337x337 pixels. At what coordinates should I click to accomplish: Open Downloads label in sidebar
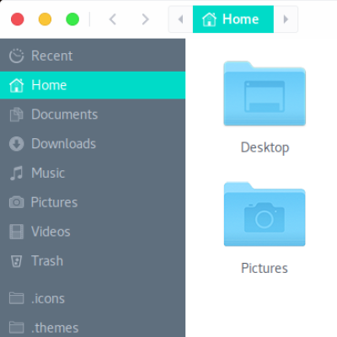point(64,144)
